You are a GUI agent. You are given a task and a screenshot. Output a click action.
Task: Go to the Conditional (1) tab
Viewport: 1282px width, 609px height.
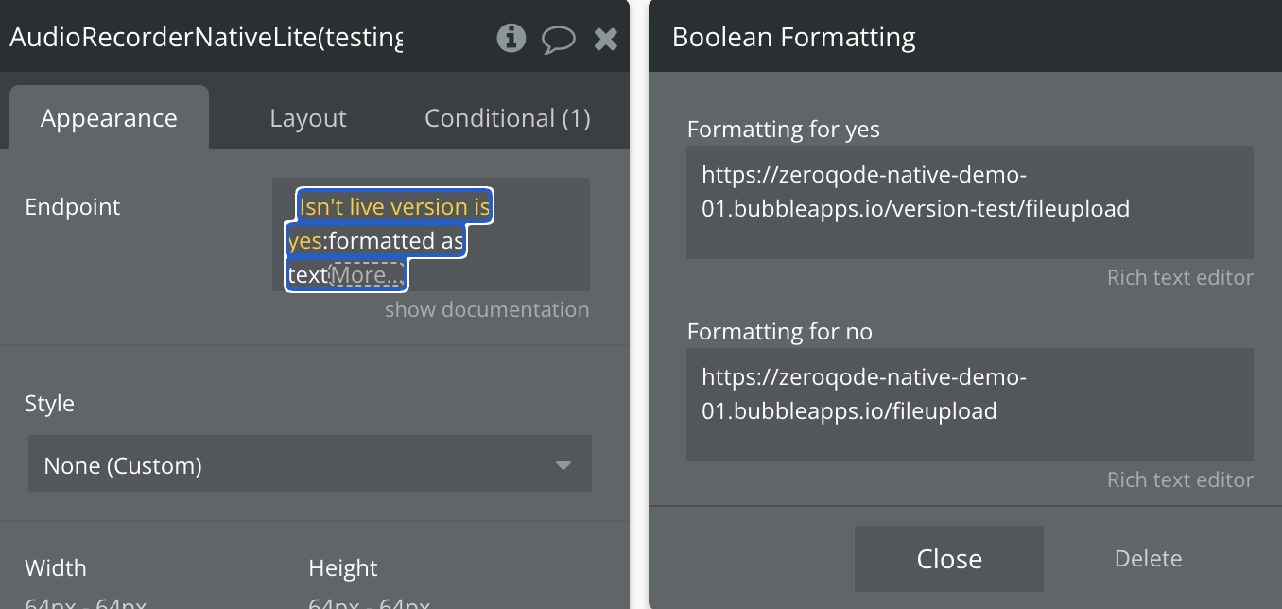click(x=507, y=118)
